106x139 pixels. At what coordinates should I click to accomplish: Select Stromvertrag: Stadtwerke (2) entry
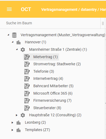[57, 64]
